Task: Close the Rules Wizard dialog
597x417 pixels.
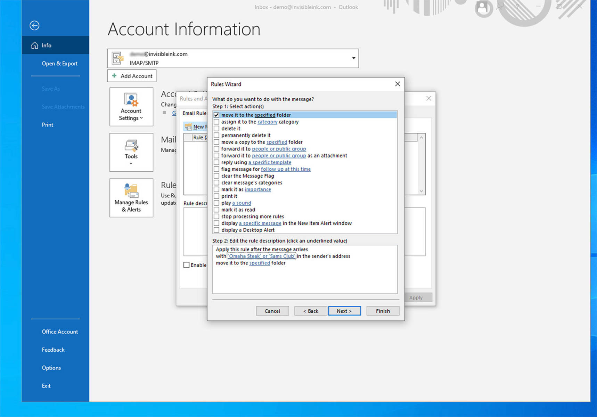Action: click(x=398, y=84)
